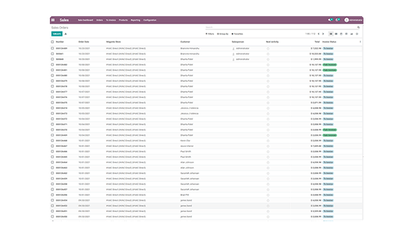Open the Filters dropdown
414x252 pixels.
[x=210, y=34]
